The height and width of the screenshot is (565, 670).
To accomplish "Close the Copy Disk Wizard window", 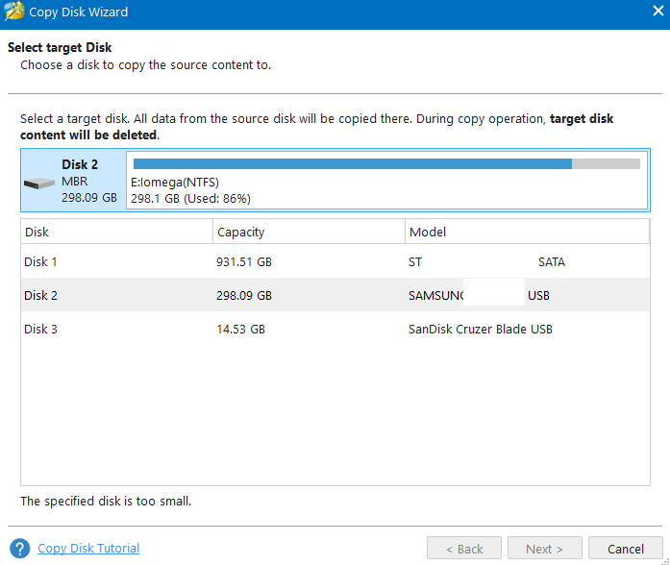I will 658,12.
